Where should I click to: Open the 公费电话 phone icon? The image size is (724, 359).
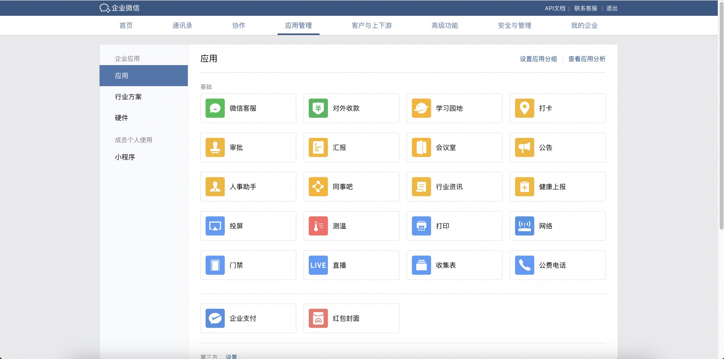525,265
